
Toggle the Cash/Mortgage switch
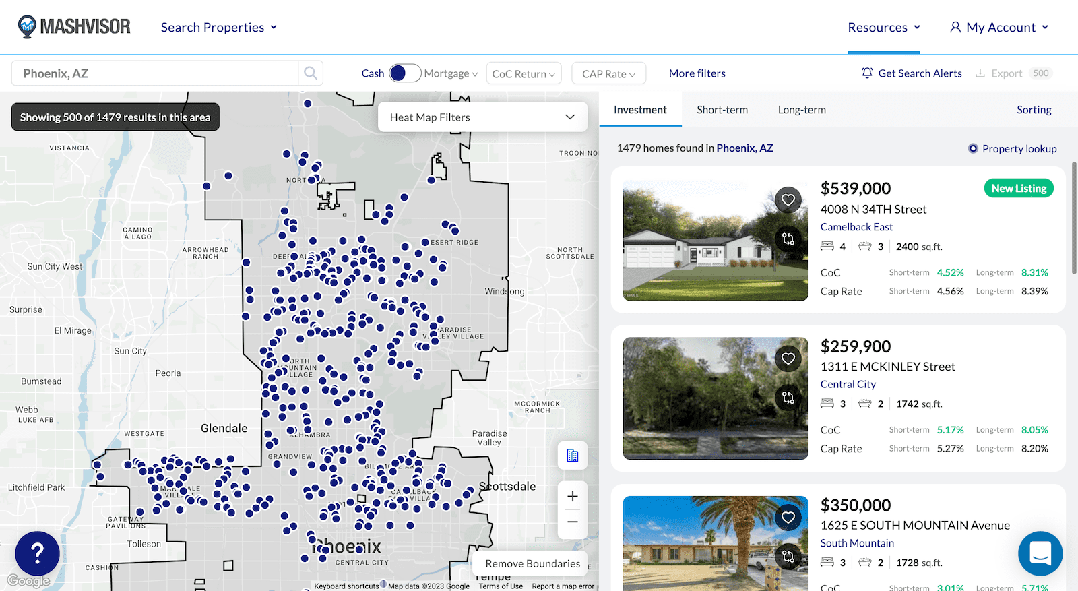[405, 73]
